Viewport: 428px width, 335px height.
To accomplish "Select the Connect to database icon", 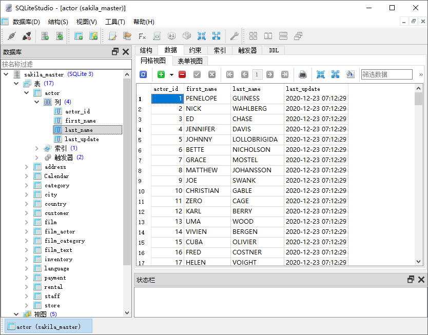I will (12, 36).
